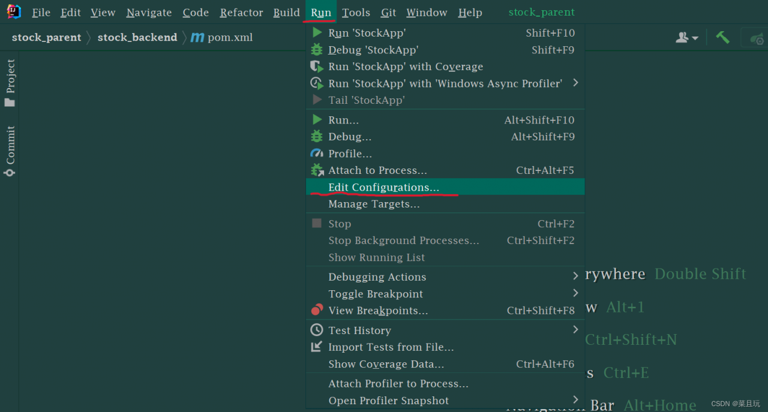Open the Navigate menu
The width and height of the screenshot is (768, 412).
[x=149, y=12]
